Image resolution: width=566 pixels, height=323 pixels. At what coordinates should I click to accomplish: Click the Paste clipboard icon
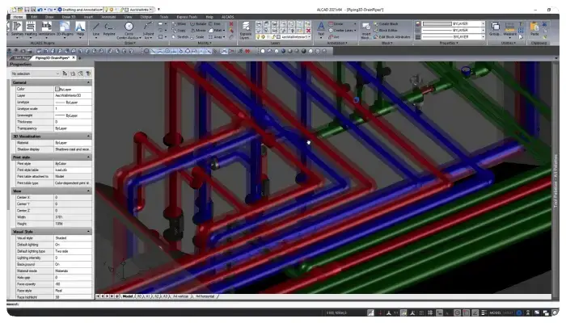click(534, 29)
